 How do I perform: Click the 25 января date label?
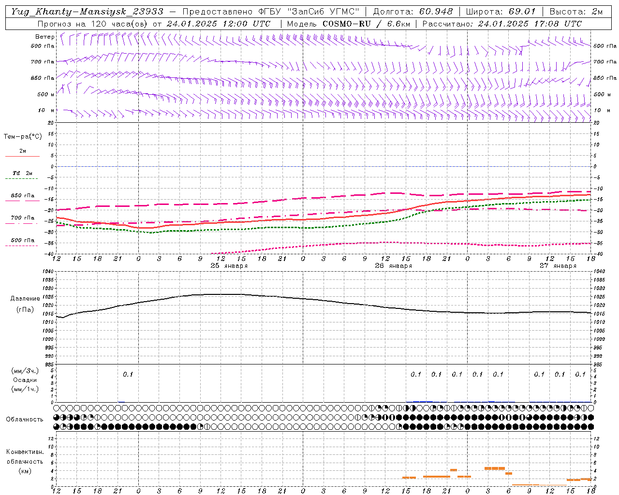(229, 266)
